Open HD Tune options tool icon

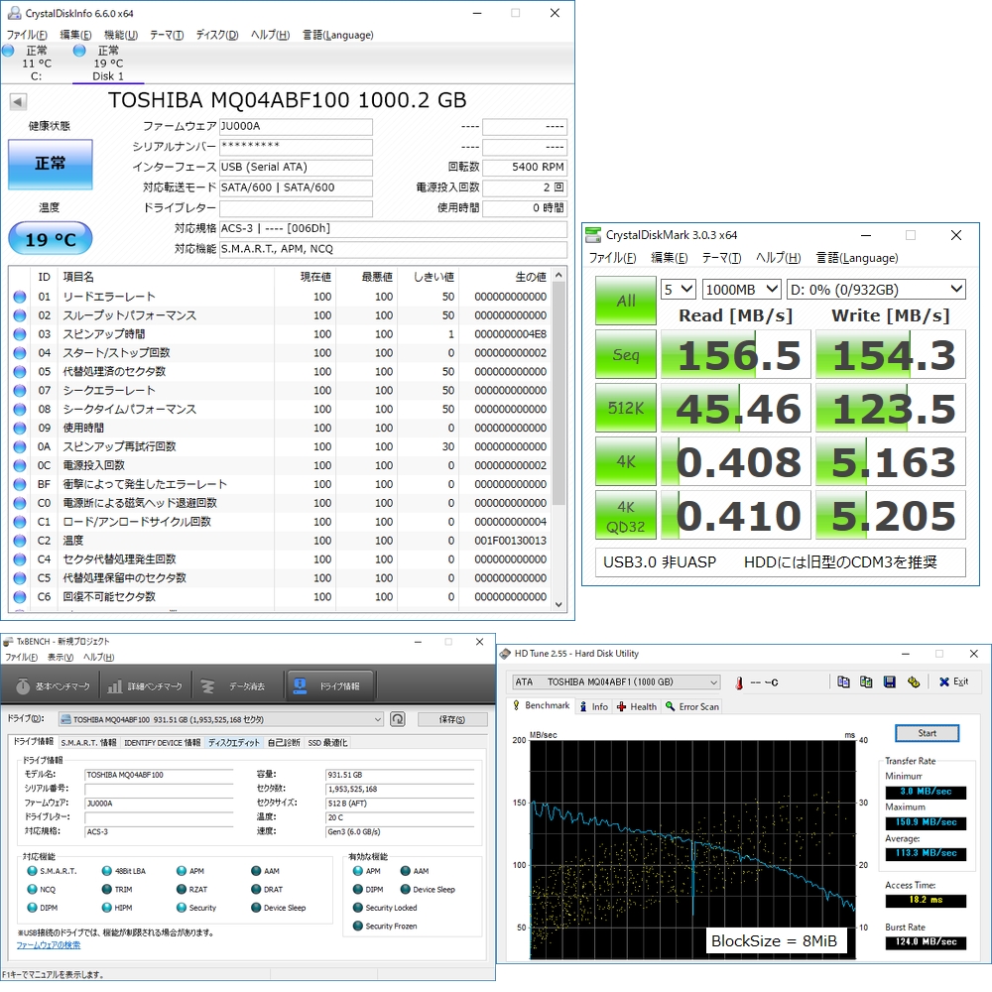point(913,682)
